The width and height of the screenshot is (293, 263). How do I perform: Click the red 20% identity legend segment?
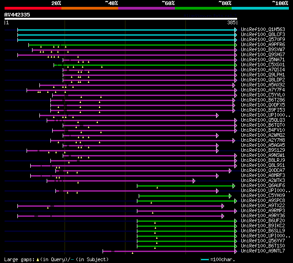[33, 8]
